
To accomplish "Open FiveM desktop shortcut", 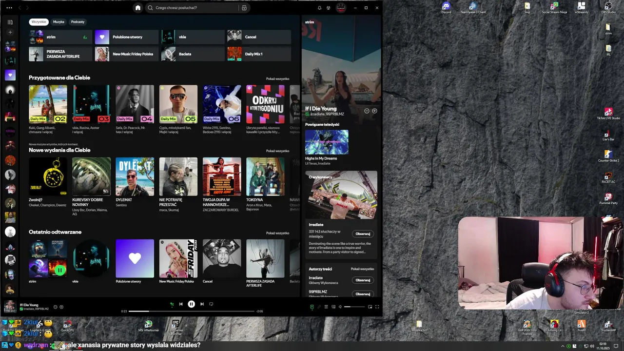I will 581,326.
